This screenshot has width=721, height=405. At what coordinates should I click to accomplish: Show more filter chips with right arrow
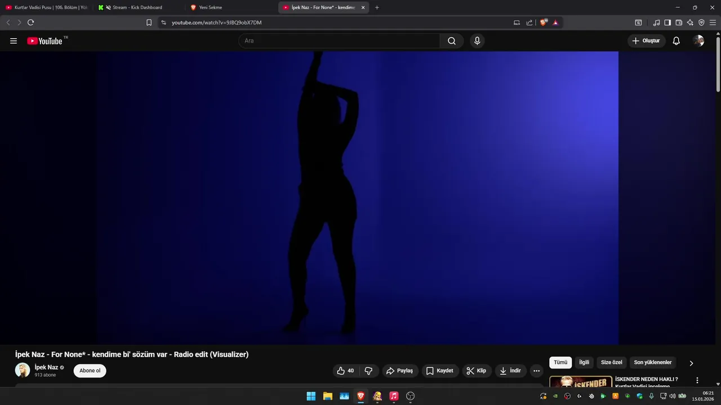691,363
